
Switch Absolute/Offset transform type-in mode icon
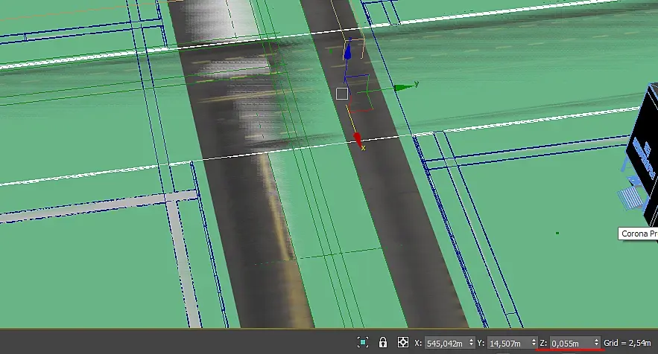[403, 342]
